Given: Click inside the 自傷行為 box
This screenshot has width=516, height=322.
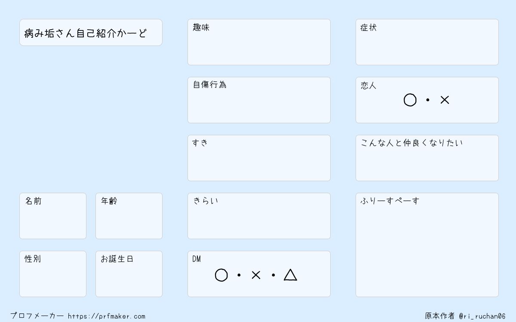Looking at the screenshot, I should pyautogui.click(x=259, y=100).
